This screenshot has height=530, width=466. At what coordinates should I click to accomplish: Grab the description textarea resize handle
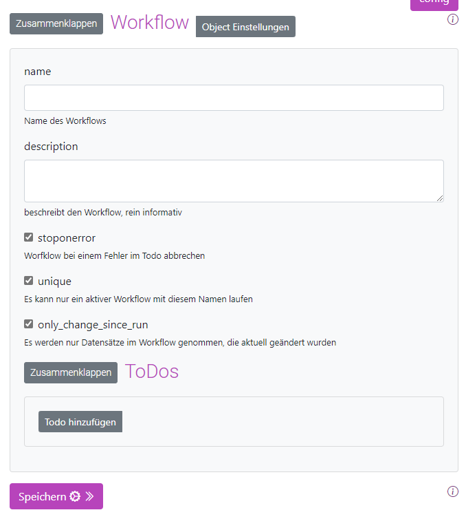pyautogui.click(x=440, y=198)
